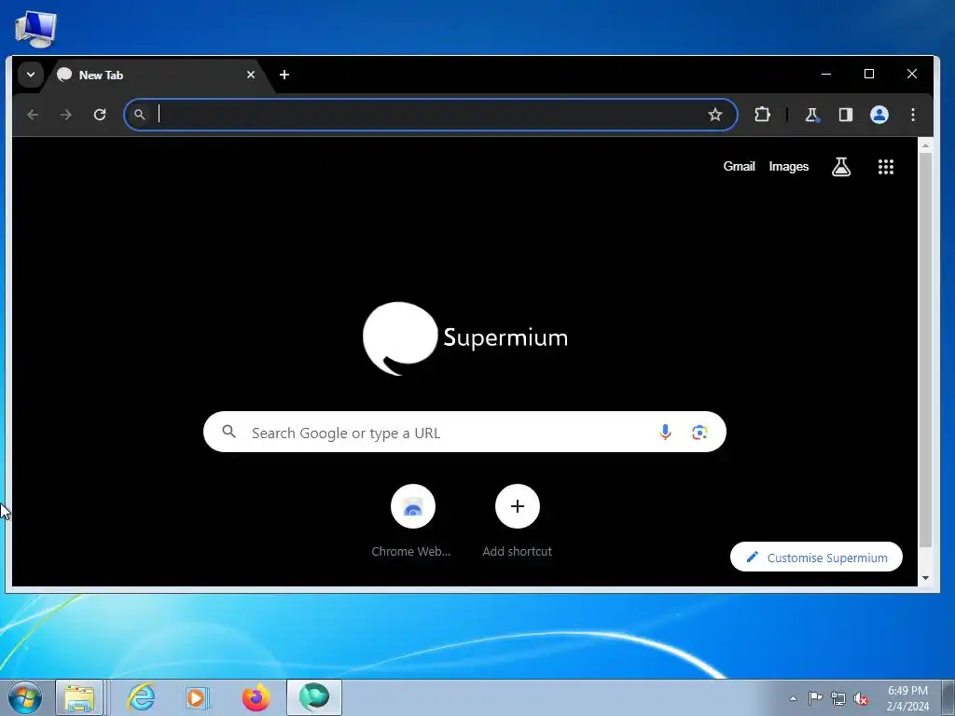Click the Customise Supermium button
This screenshot has width=955, height=716.
pos(816,558)
